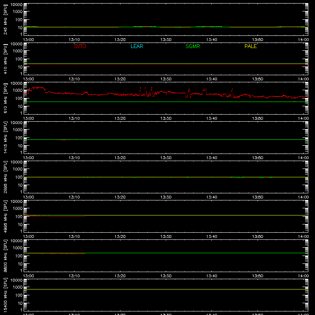Click 13:30 time label under 245 MHz plot

coord(166,40)
